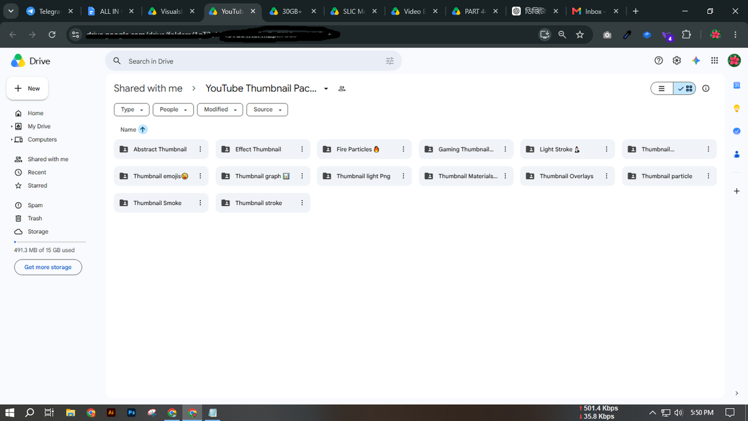
Task: Switch to the Telegram browser tab
Action: tap(50, 11)
